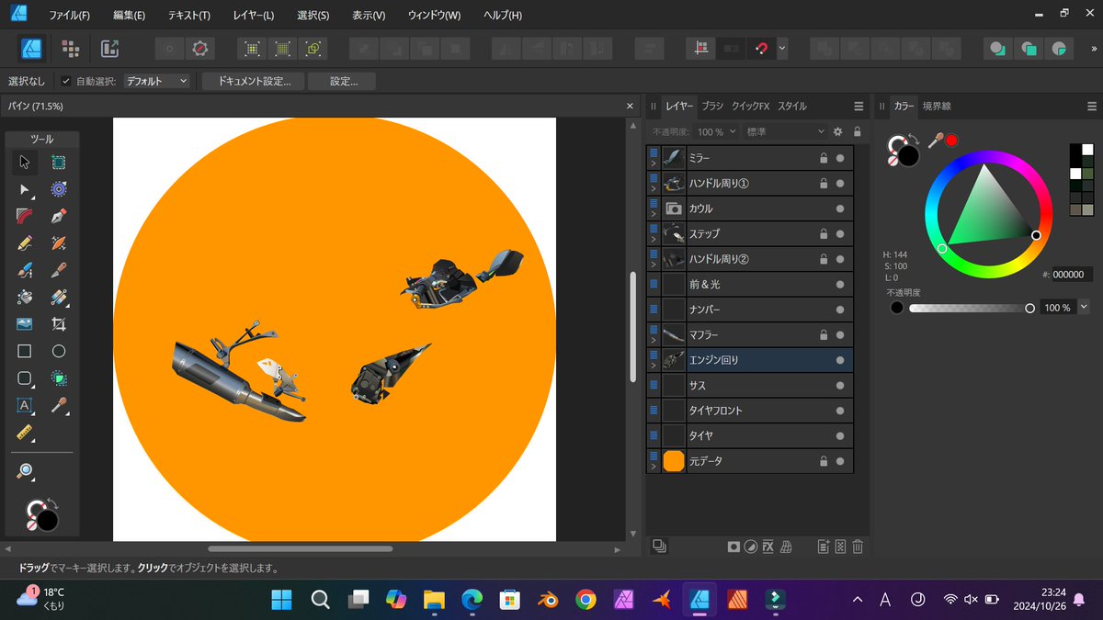Open Layers panel hamburger menu
Viewport: 1103px width, 620px height.
tap(859, 107)
